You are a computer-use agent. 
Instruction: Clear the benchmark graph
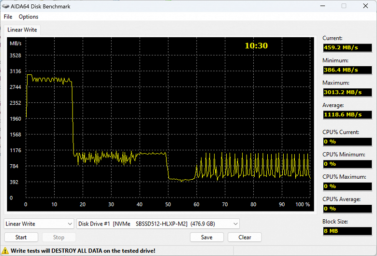(x=245, y=237)
